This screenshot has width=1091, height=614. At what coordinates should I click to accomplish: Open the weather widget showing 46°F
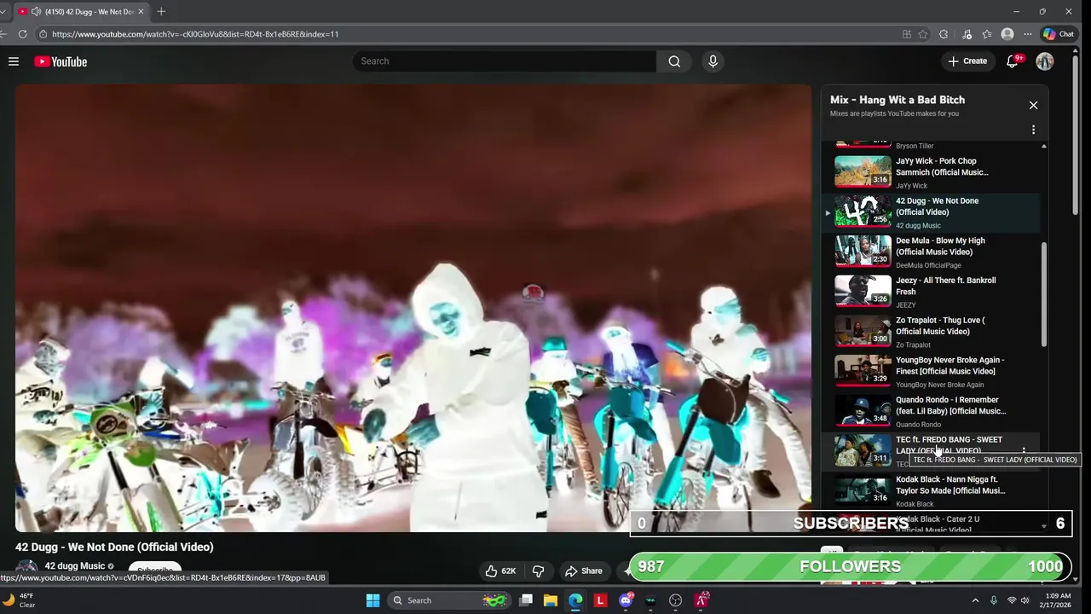tap(20, 600)
